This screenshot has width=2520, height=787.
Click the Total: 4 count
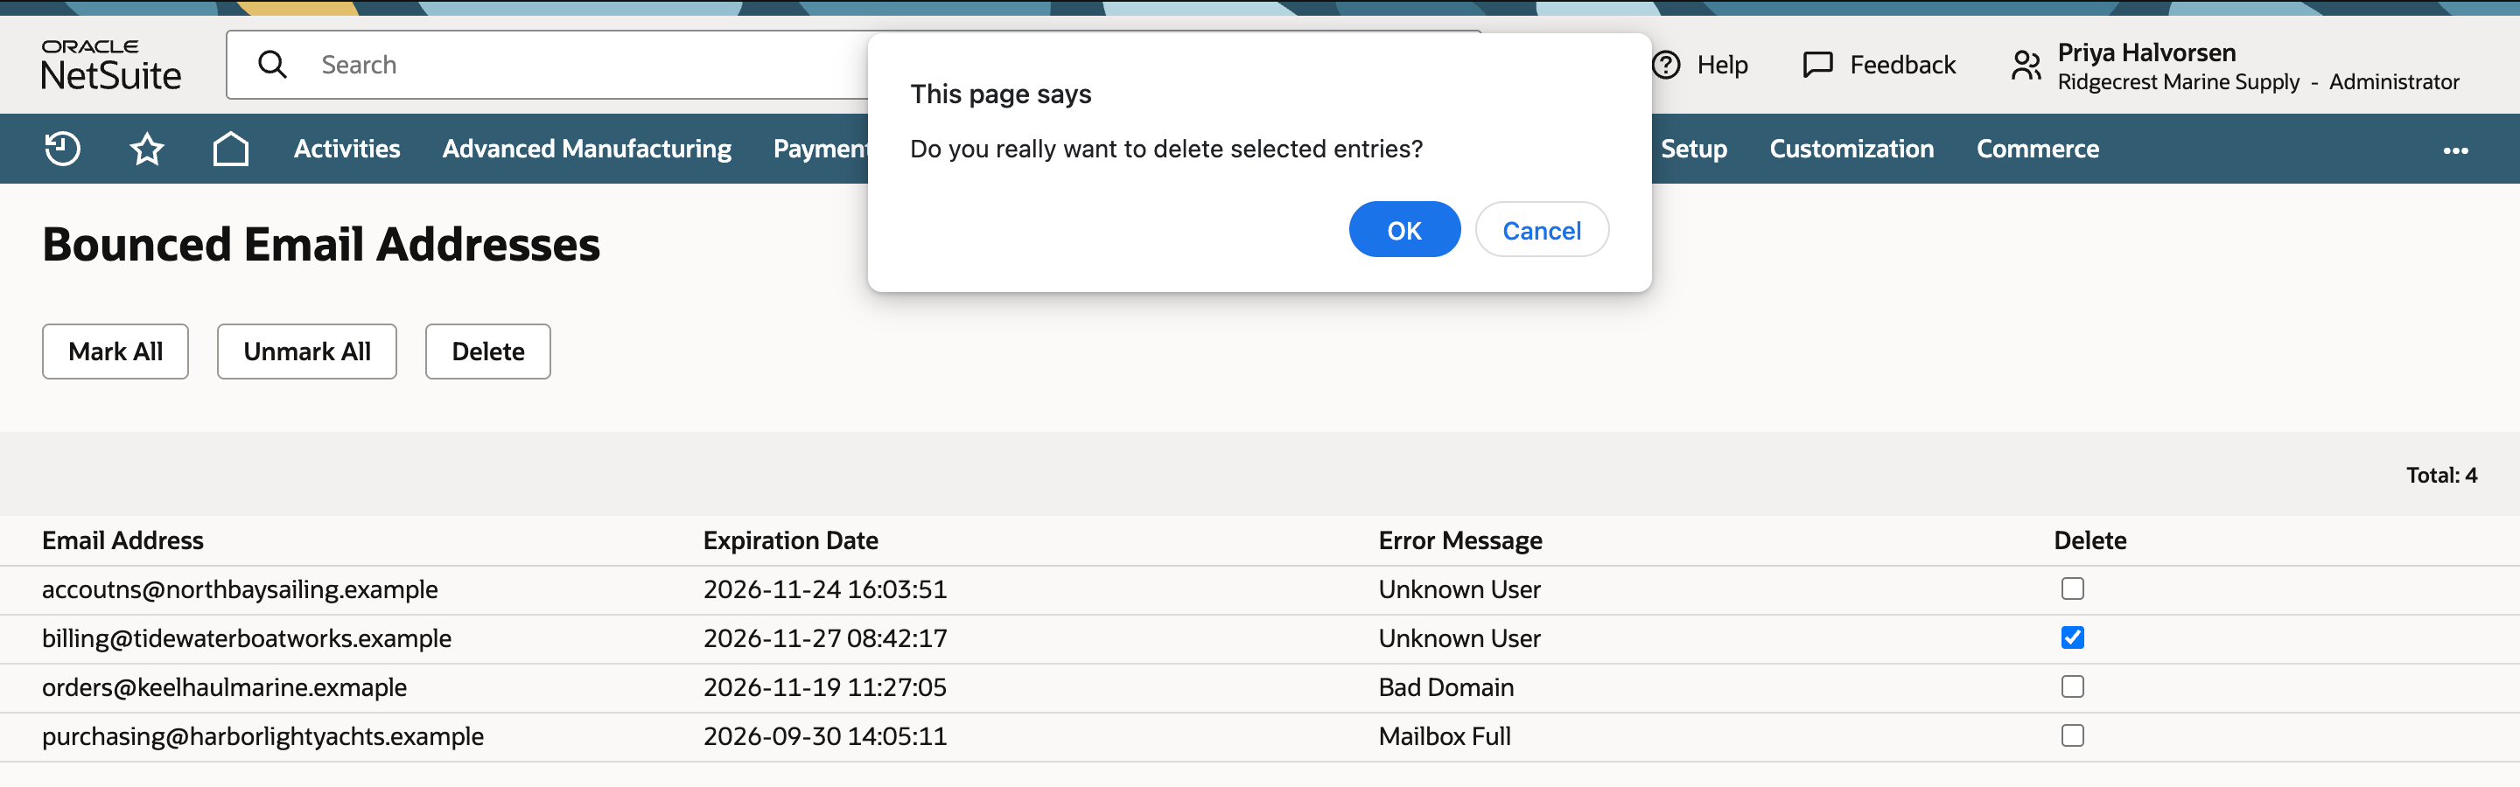pyautogui.click(x=2442, y=475)
